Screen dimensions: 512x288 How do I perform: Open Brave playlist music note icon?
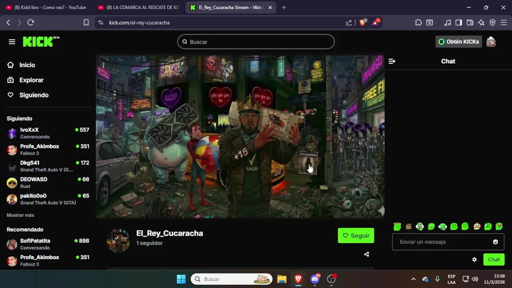coord(448,23)
